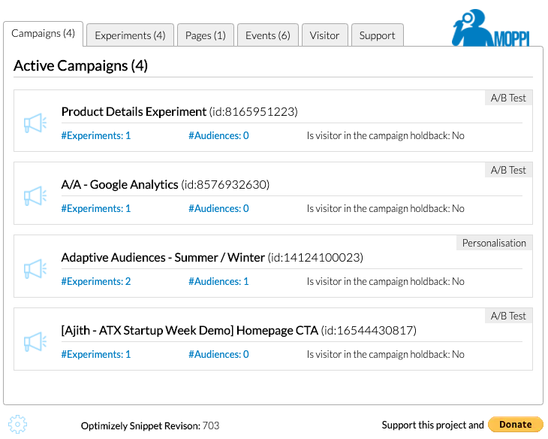Click campaign id 8576932630
This screenshot has width=548, height=439.
pos(225,184)
